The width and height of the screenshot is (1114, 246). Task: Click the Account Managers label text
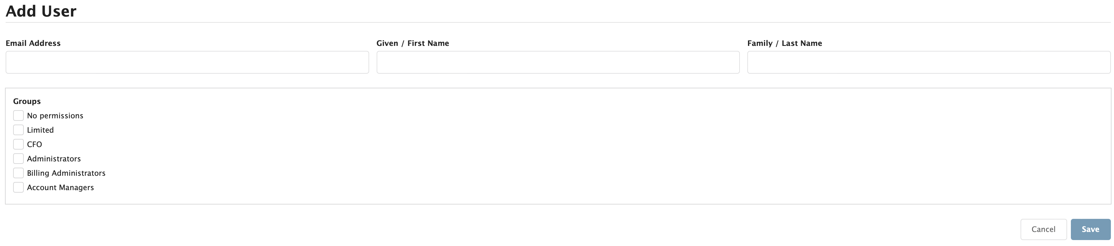[x=60, y=187]
